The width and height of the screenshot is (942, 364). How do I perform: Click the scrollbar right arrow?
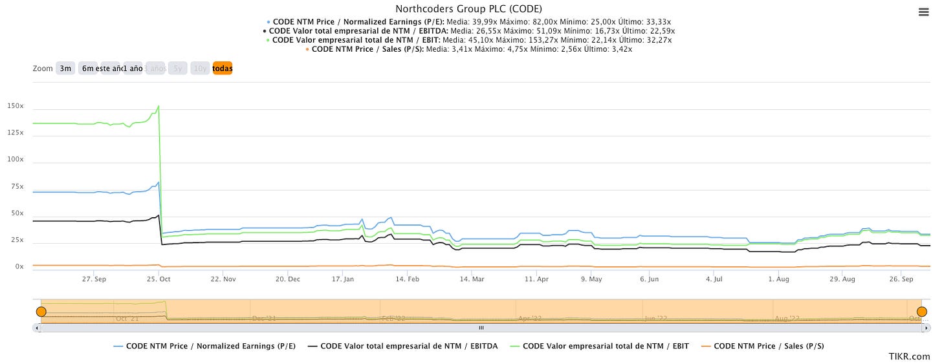point(926,328)
